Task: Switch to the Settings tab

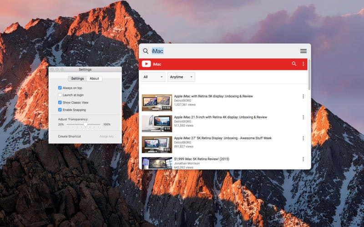Action: (77, 79)
